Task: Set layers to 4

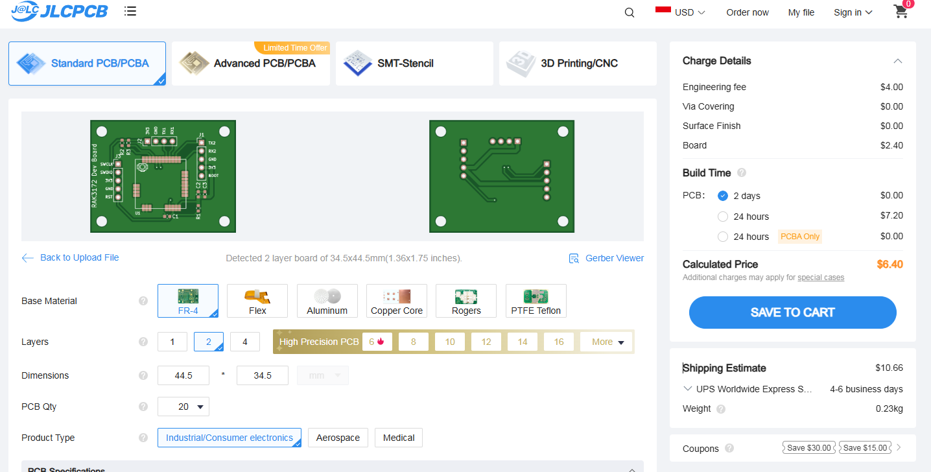Action: click(245, 342)
